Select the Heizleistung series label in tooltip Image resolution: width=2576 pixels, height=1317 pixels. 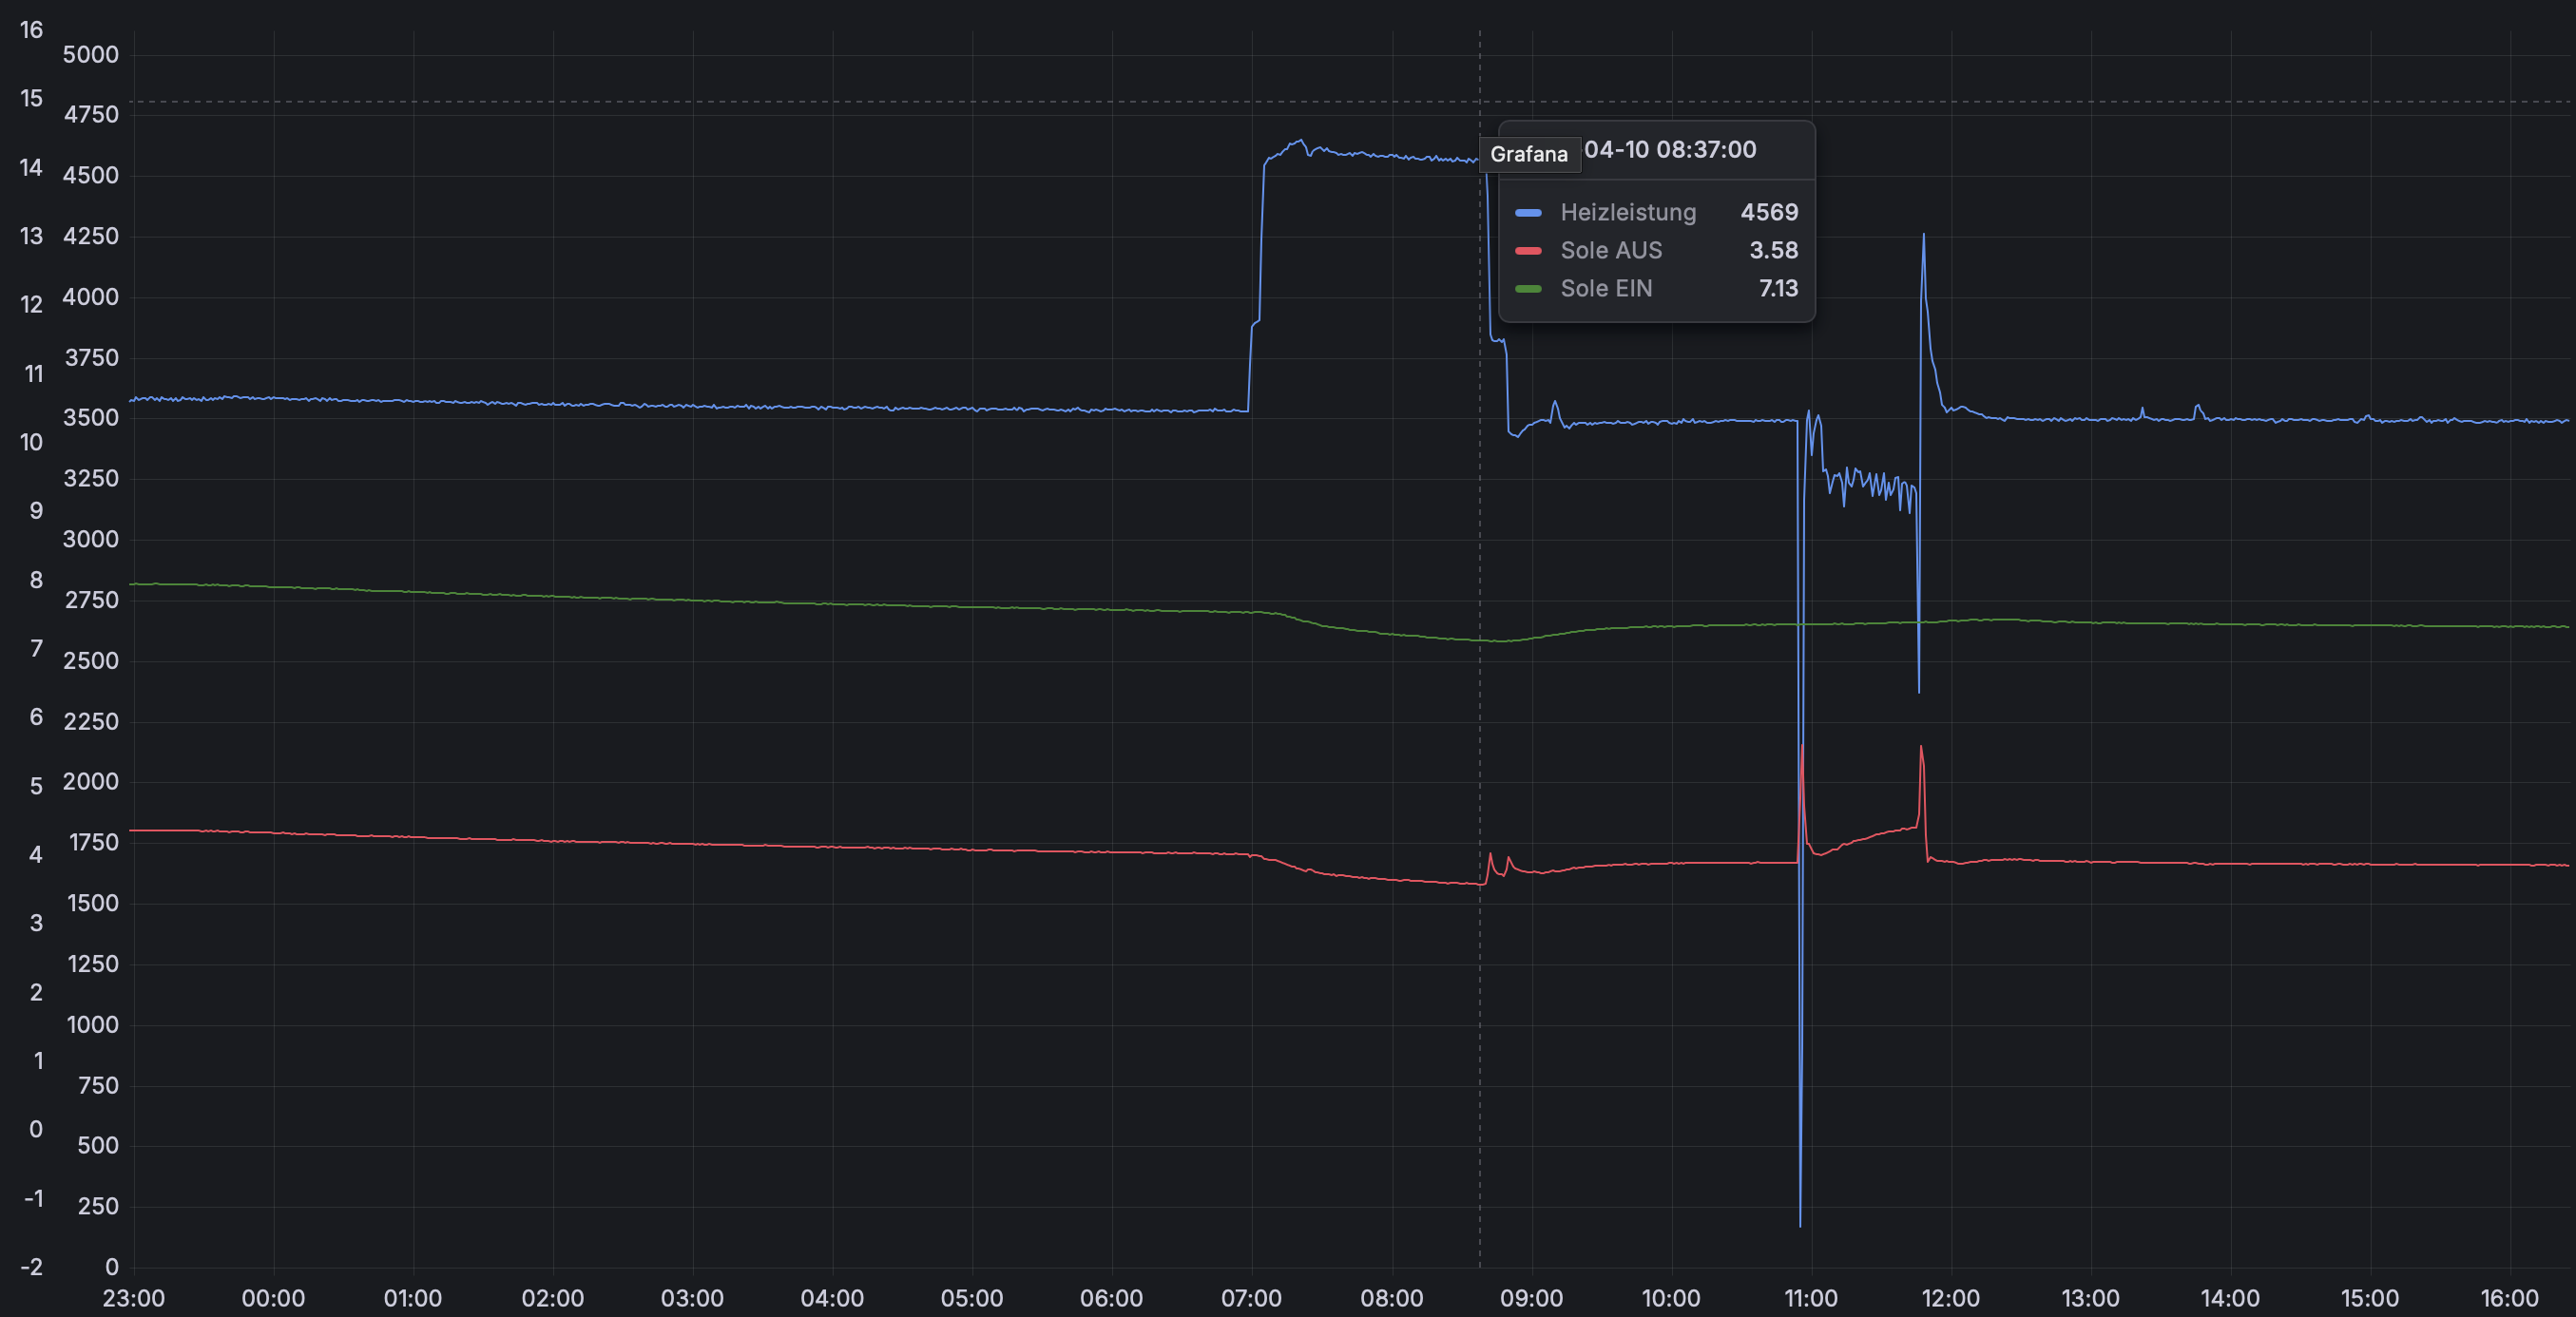[x=1628, y=213]
